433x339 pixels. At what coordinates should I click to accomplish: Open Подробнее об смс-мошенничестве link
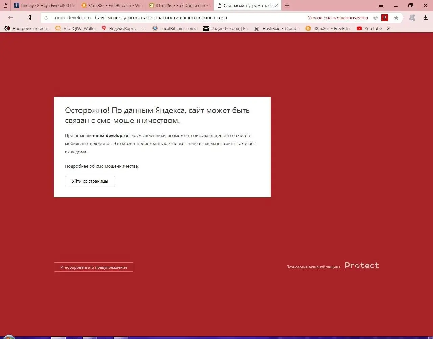(101, 166)
